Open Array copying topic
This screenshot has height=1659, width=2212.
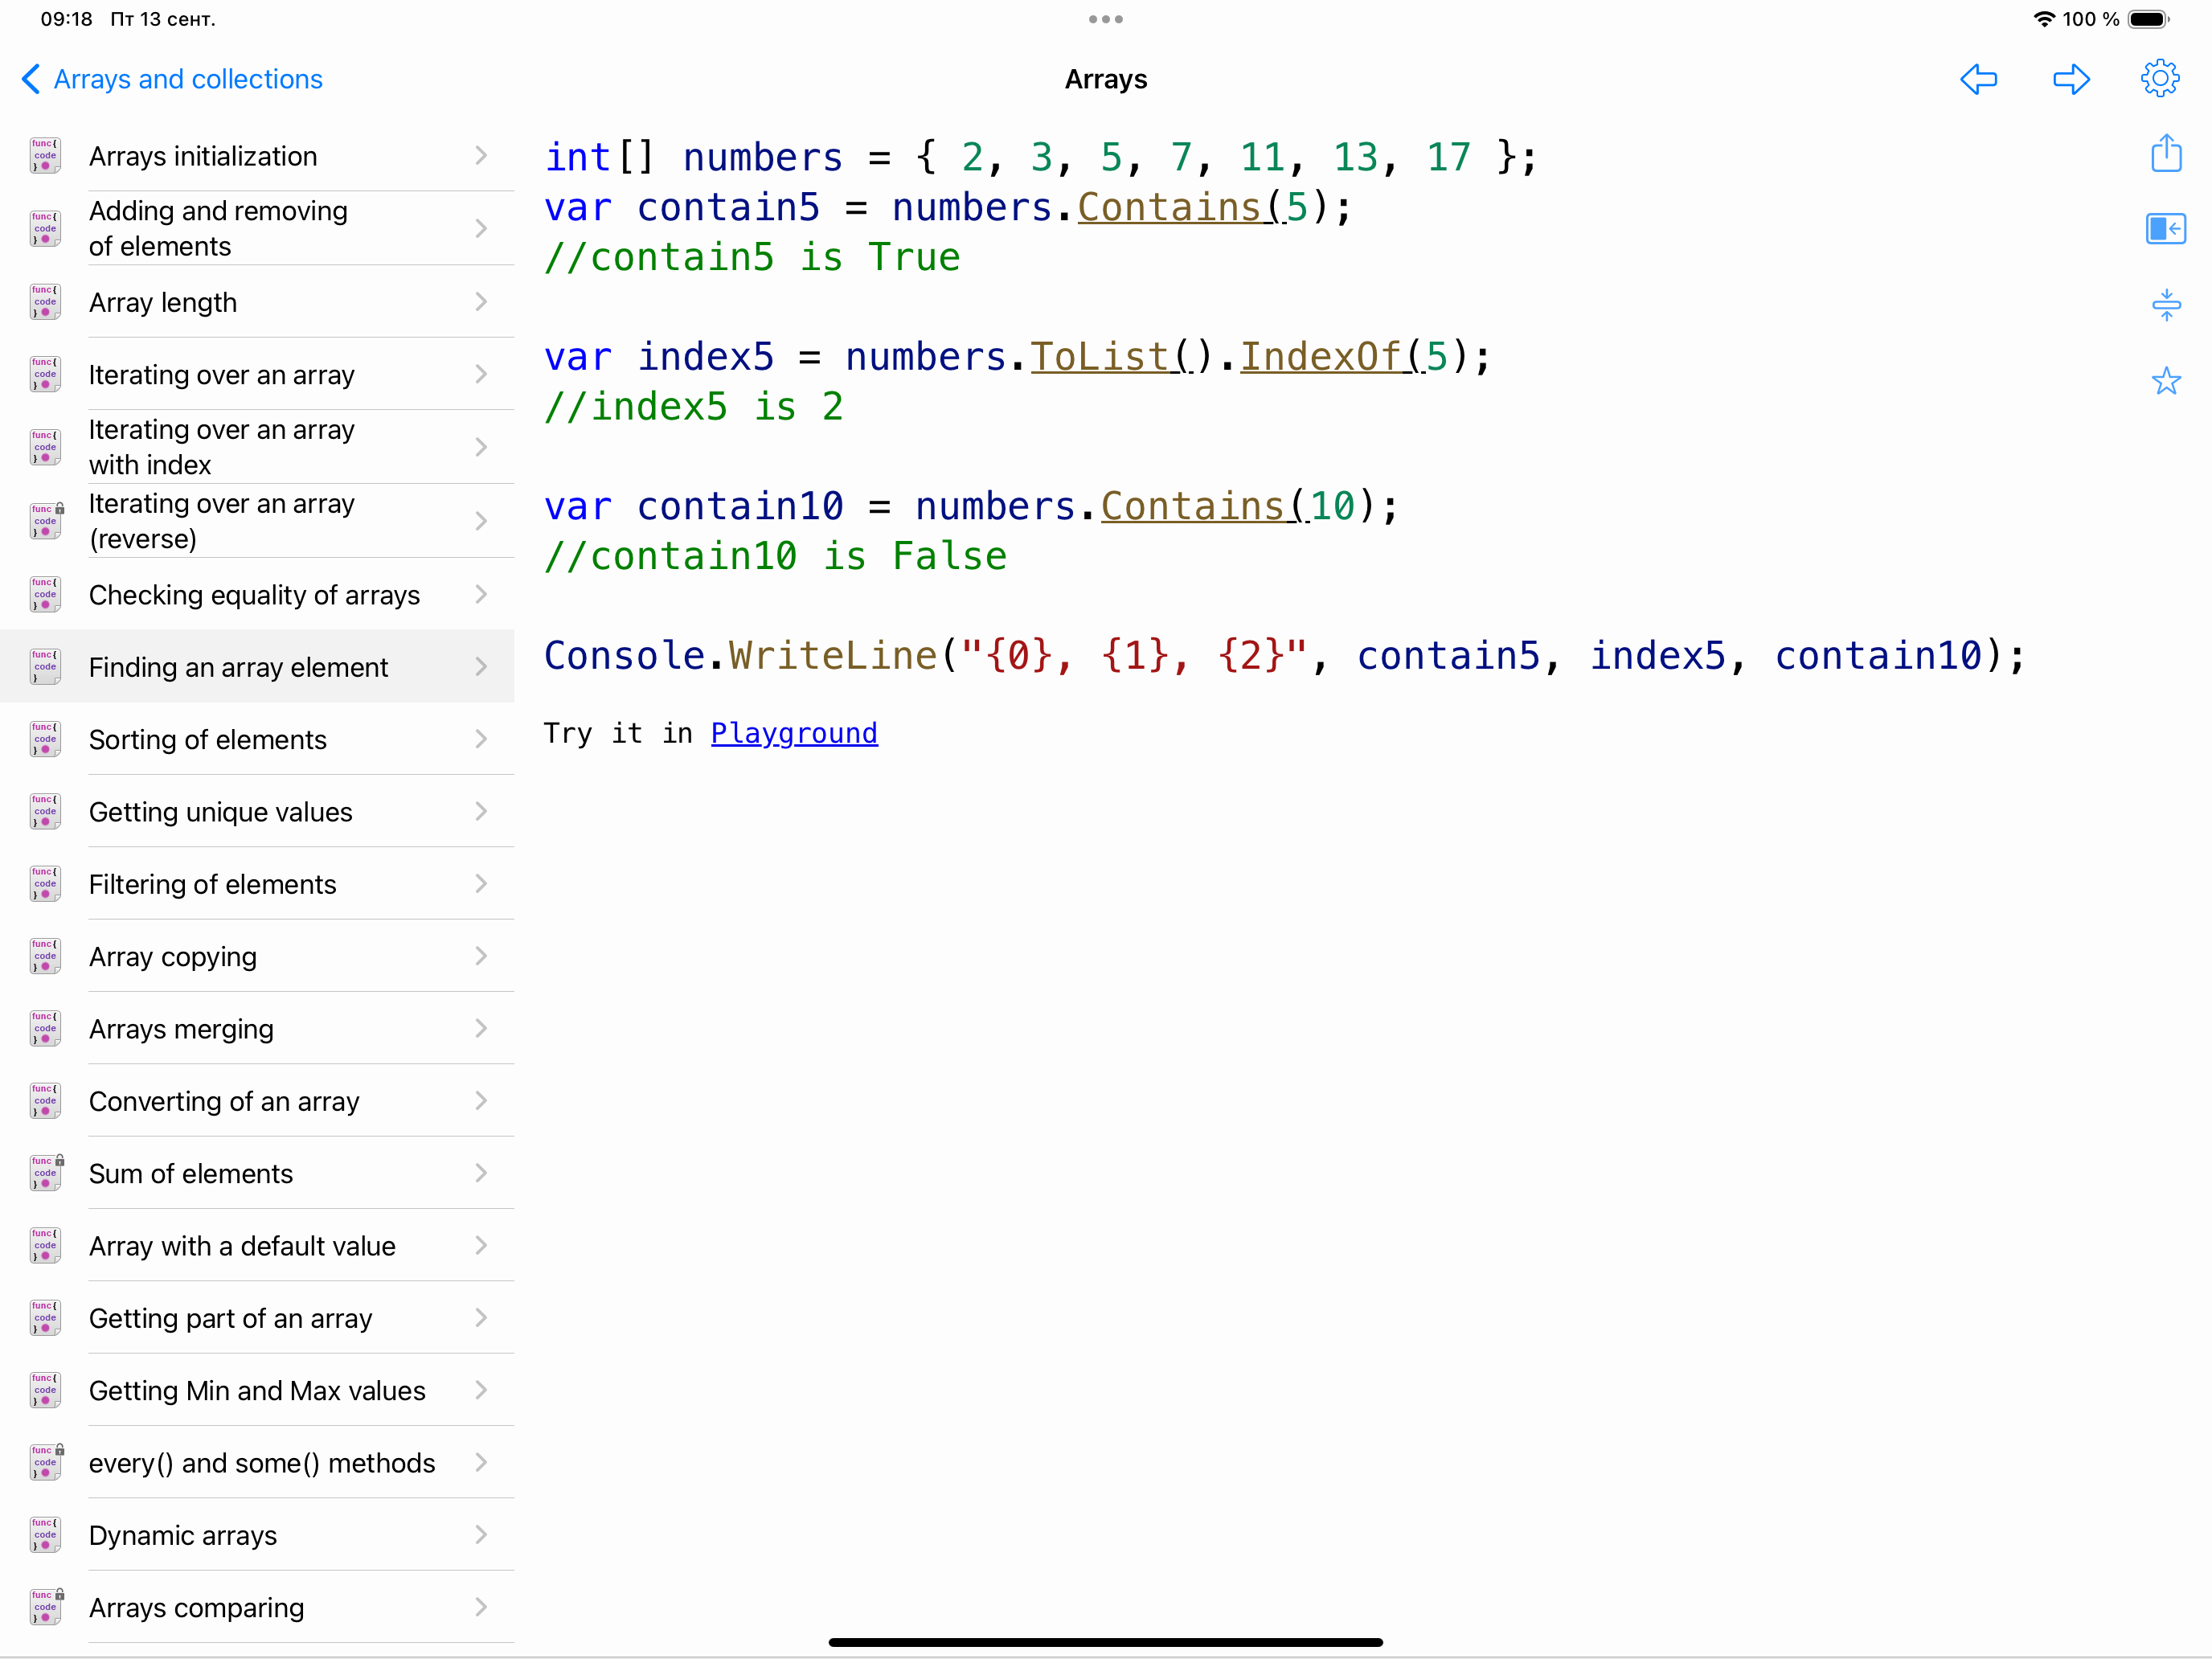257,957
